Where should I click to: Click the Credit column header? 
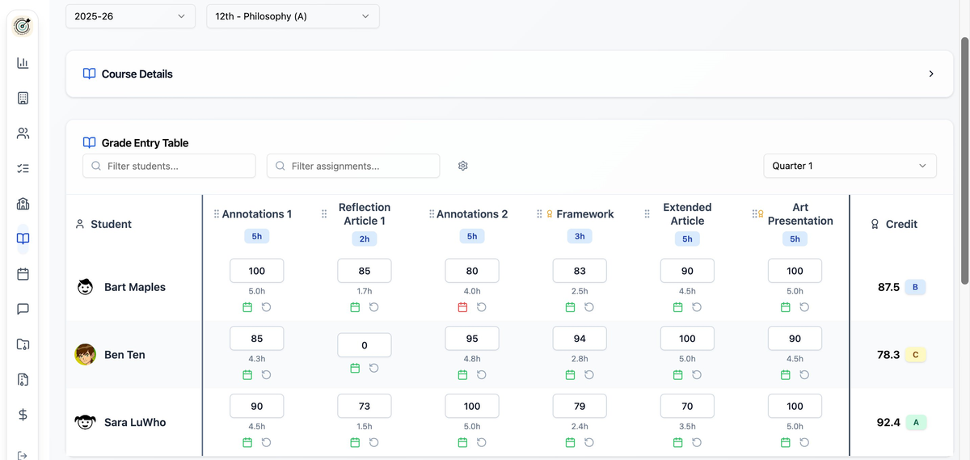901,224
